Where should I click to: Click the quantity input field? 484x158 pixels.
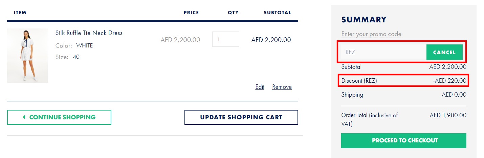(225, 39)
